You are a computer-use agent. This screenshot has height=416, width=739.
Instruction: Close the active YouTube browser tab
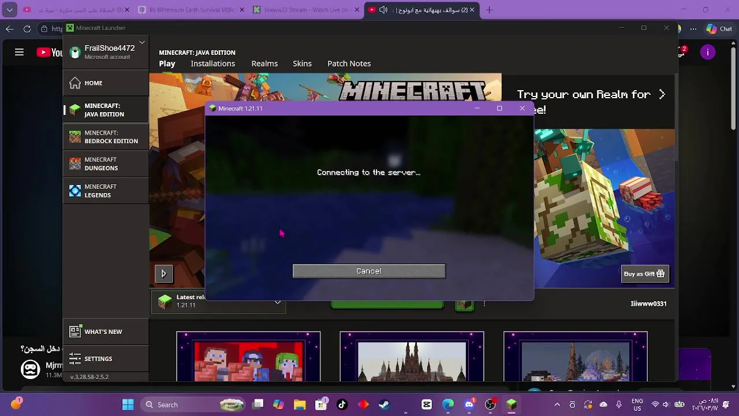click(472, 10)
